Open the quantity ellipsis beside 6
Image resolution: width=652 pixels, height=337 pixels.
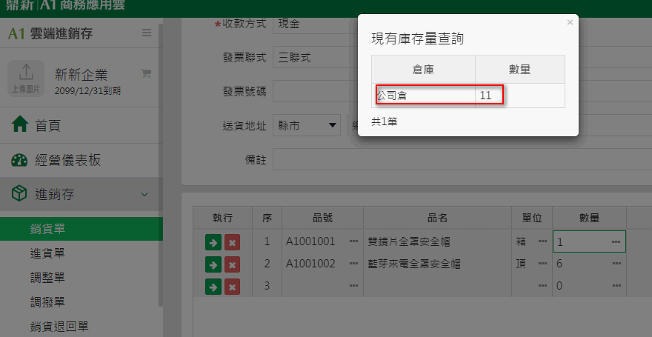point(616,264)
